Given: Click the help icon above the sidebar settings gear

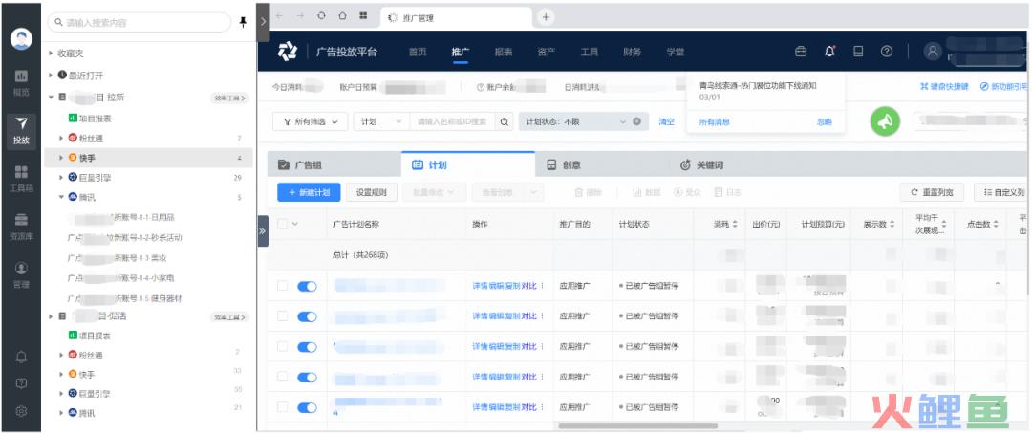Looking at the screenshot, I should tap(21, 383).
